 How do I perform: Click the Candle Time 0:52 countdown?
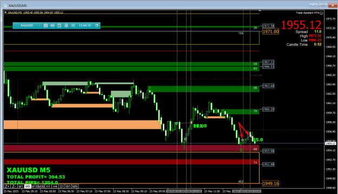tap(317, 45)
